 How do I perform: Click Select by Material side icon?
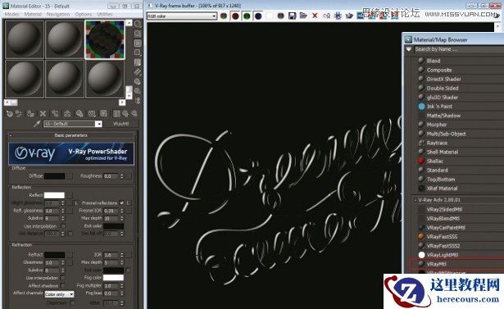138,91
